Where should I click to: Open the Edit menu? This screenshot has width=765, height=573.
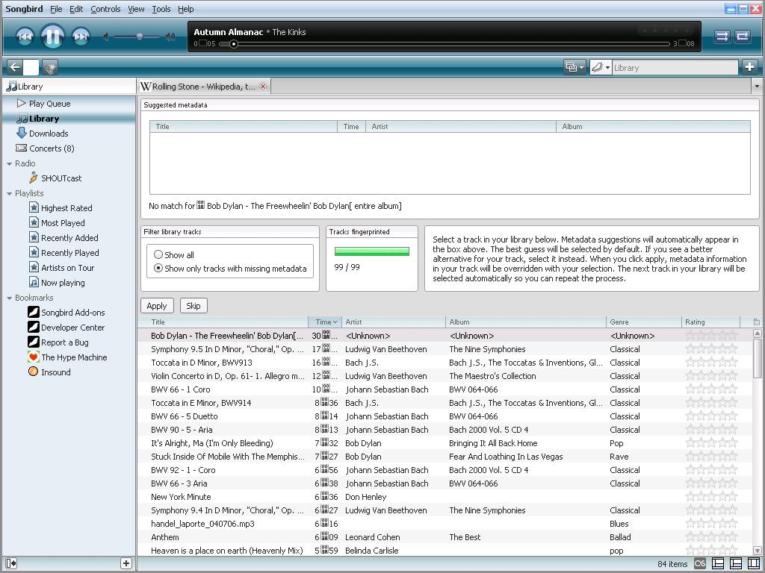pyautogui.click(x=76, y=9)
